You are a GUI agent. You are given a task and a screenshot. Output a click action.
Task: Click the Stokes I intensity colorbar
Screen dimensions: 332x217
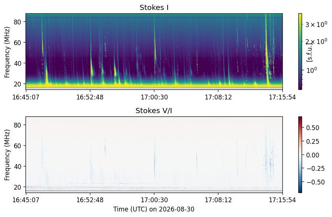tap(300, 52)
